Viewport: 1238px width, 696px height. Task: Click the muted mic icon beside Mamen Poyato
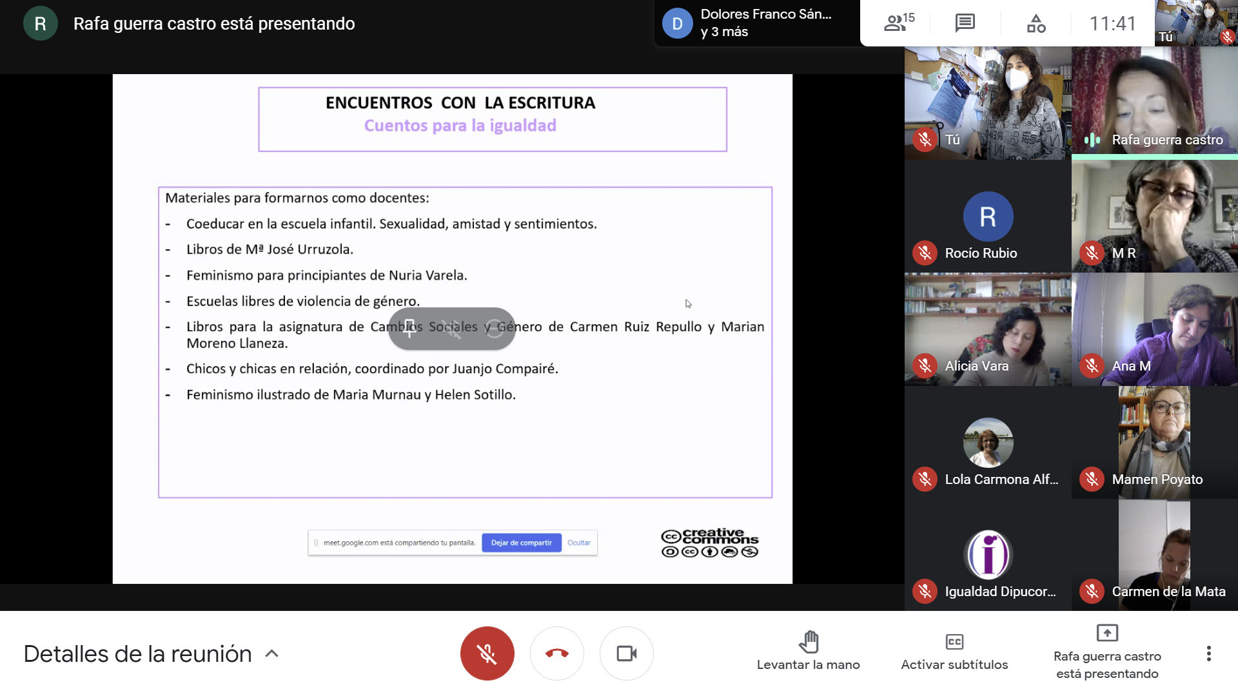click(x=1092, y=479)
